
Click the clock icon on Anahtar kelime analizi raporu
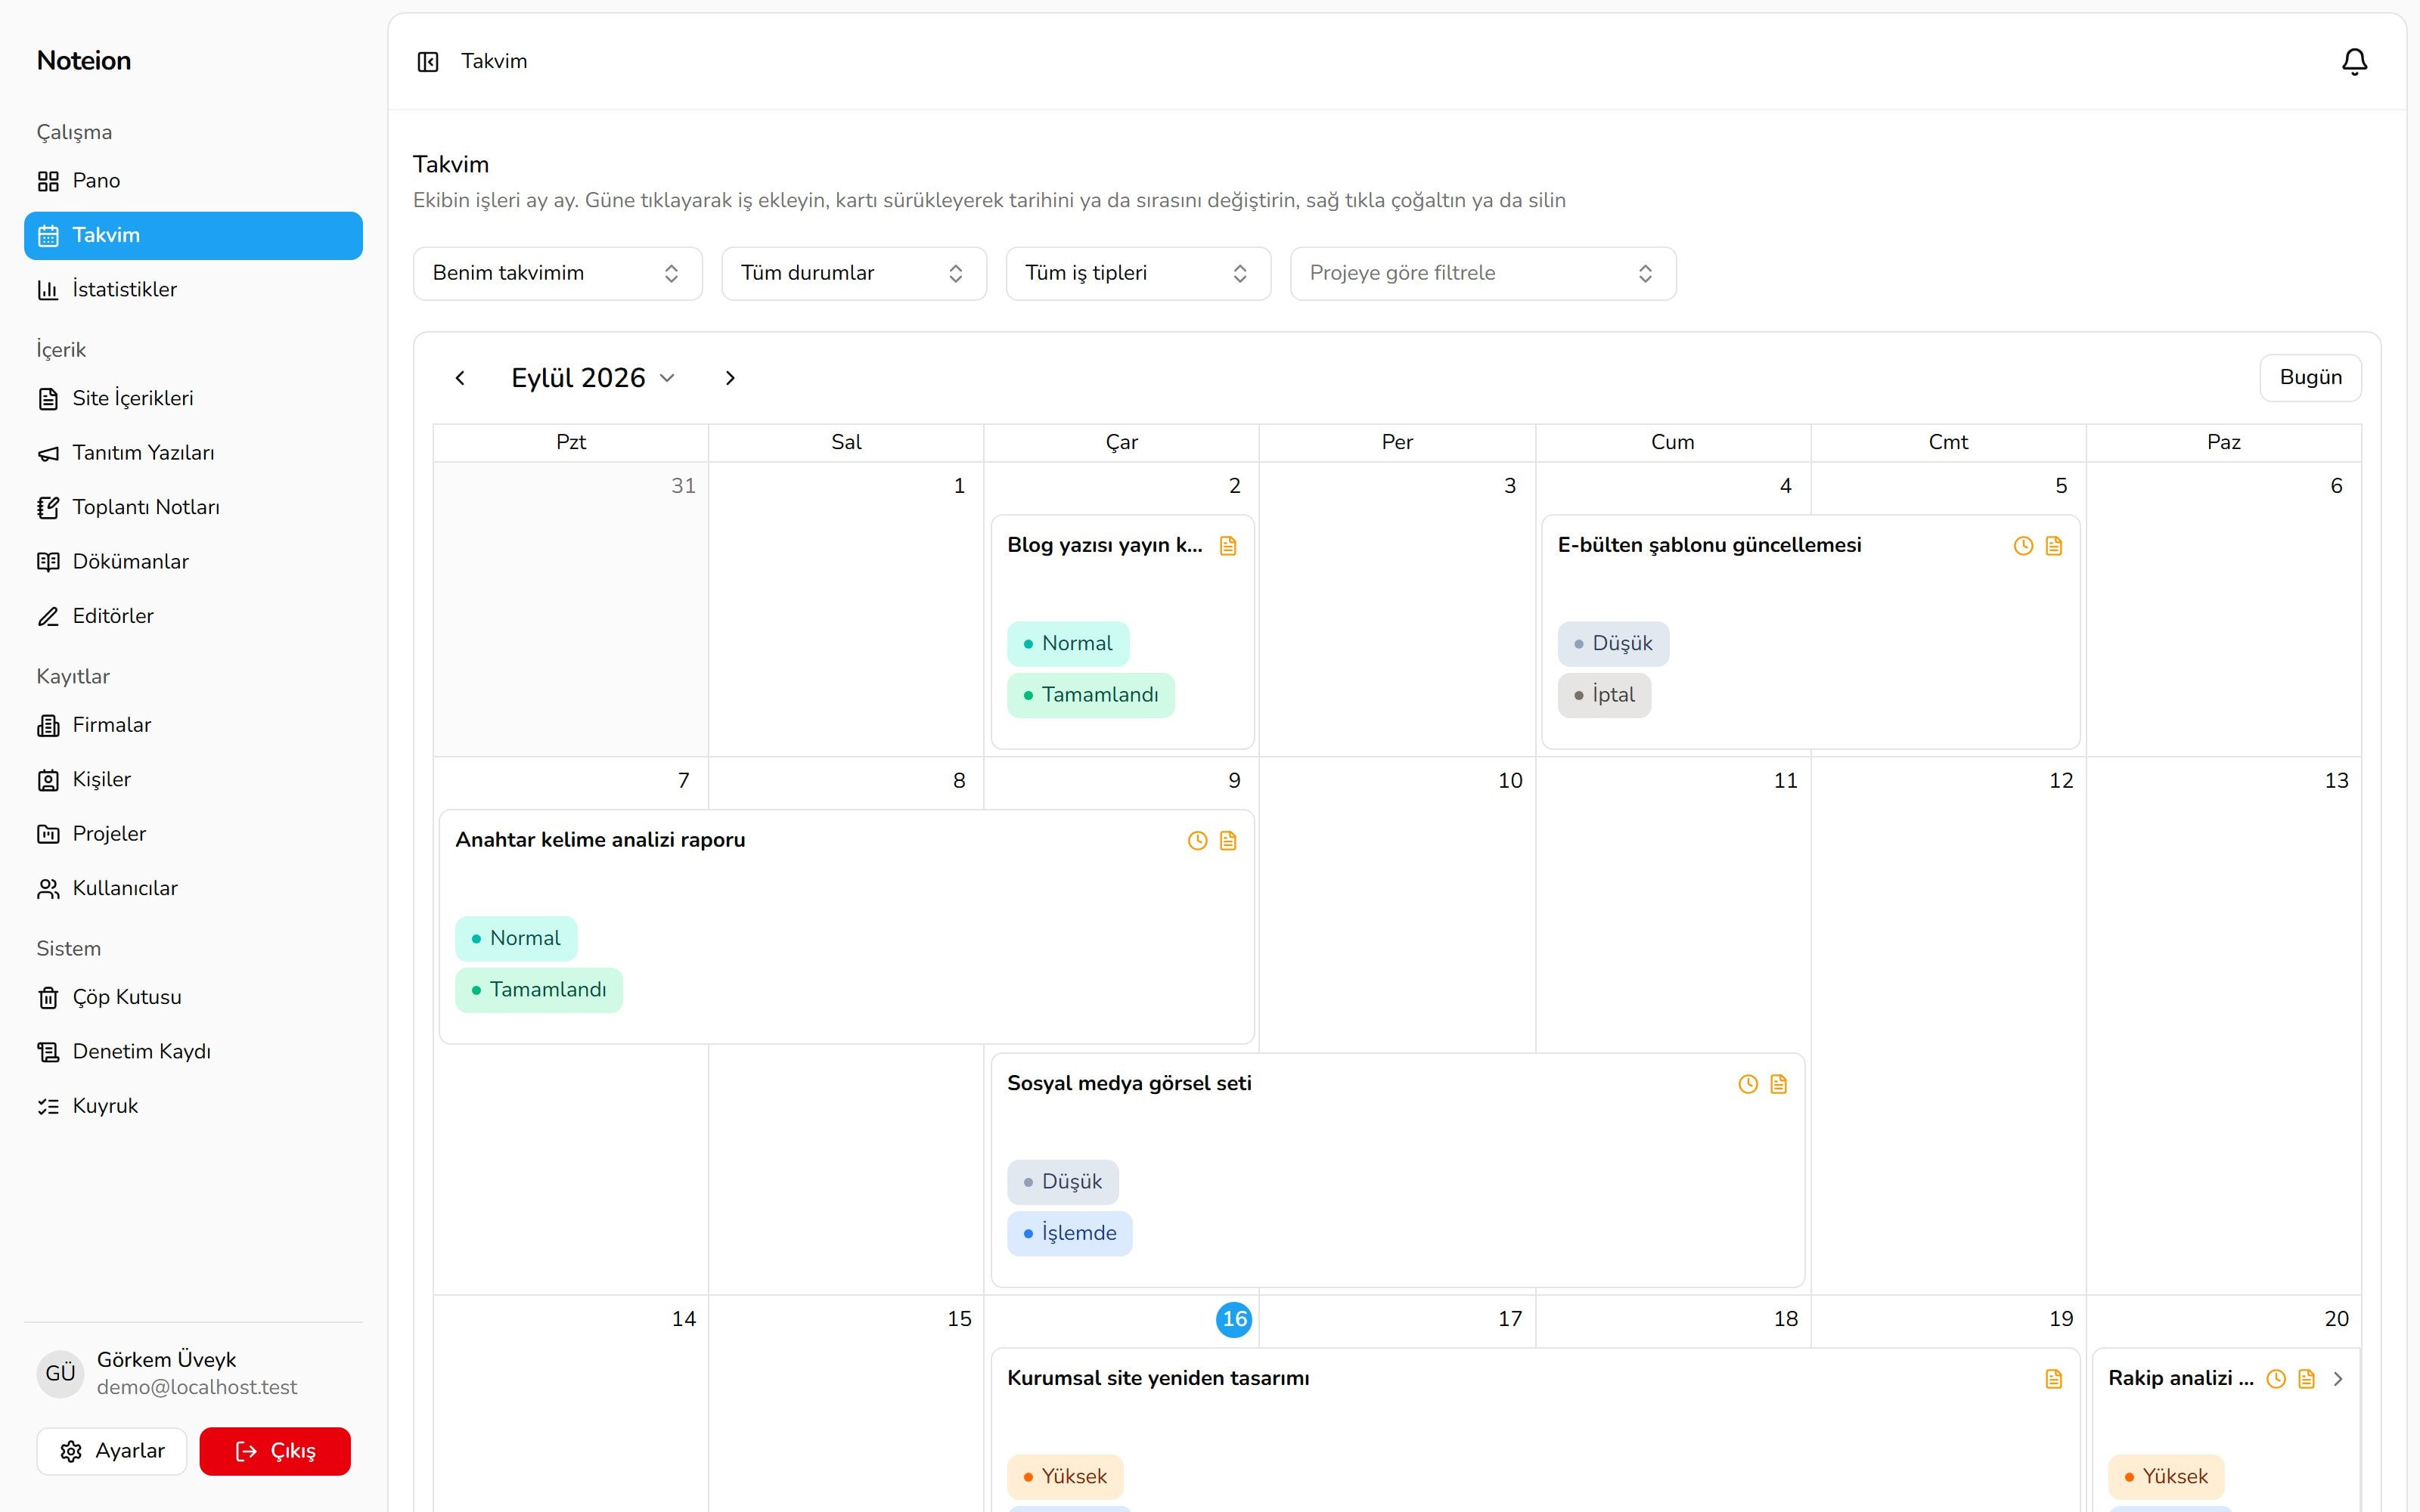click(x=1197, y=841)
